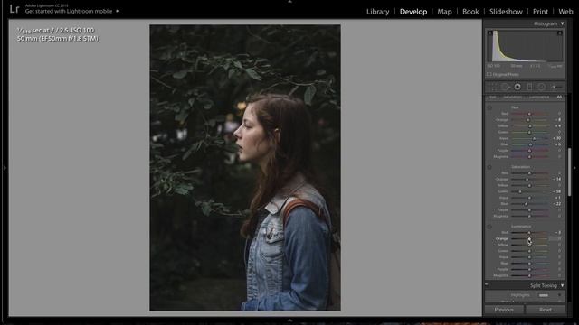Image resolution: width=579 pixels, height=325 pixels.
Task: Adjust the Saturation Purple slider
Action: pos(529,210)
